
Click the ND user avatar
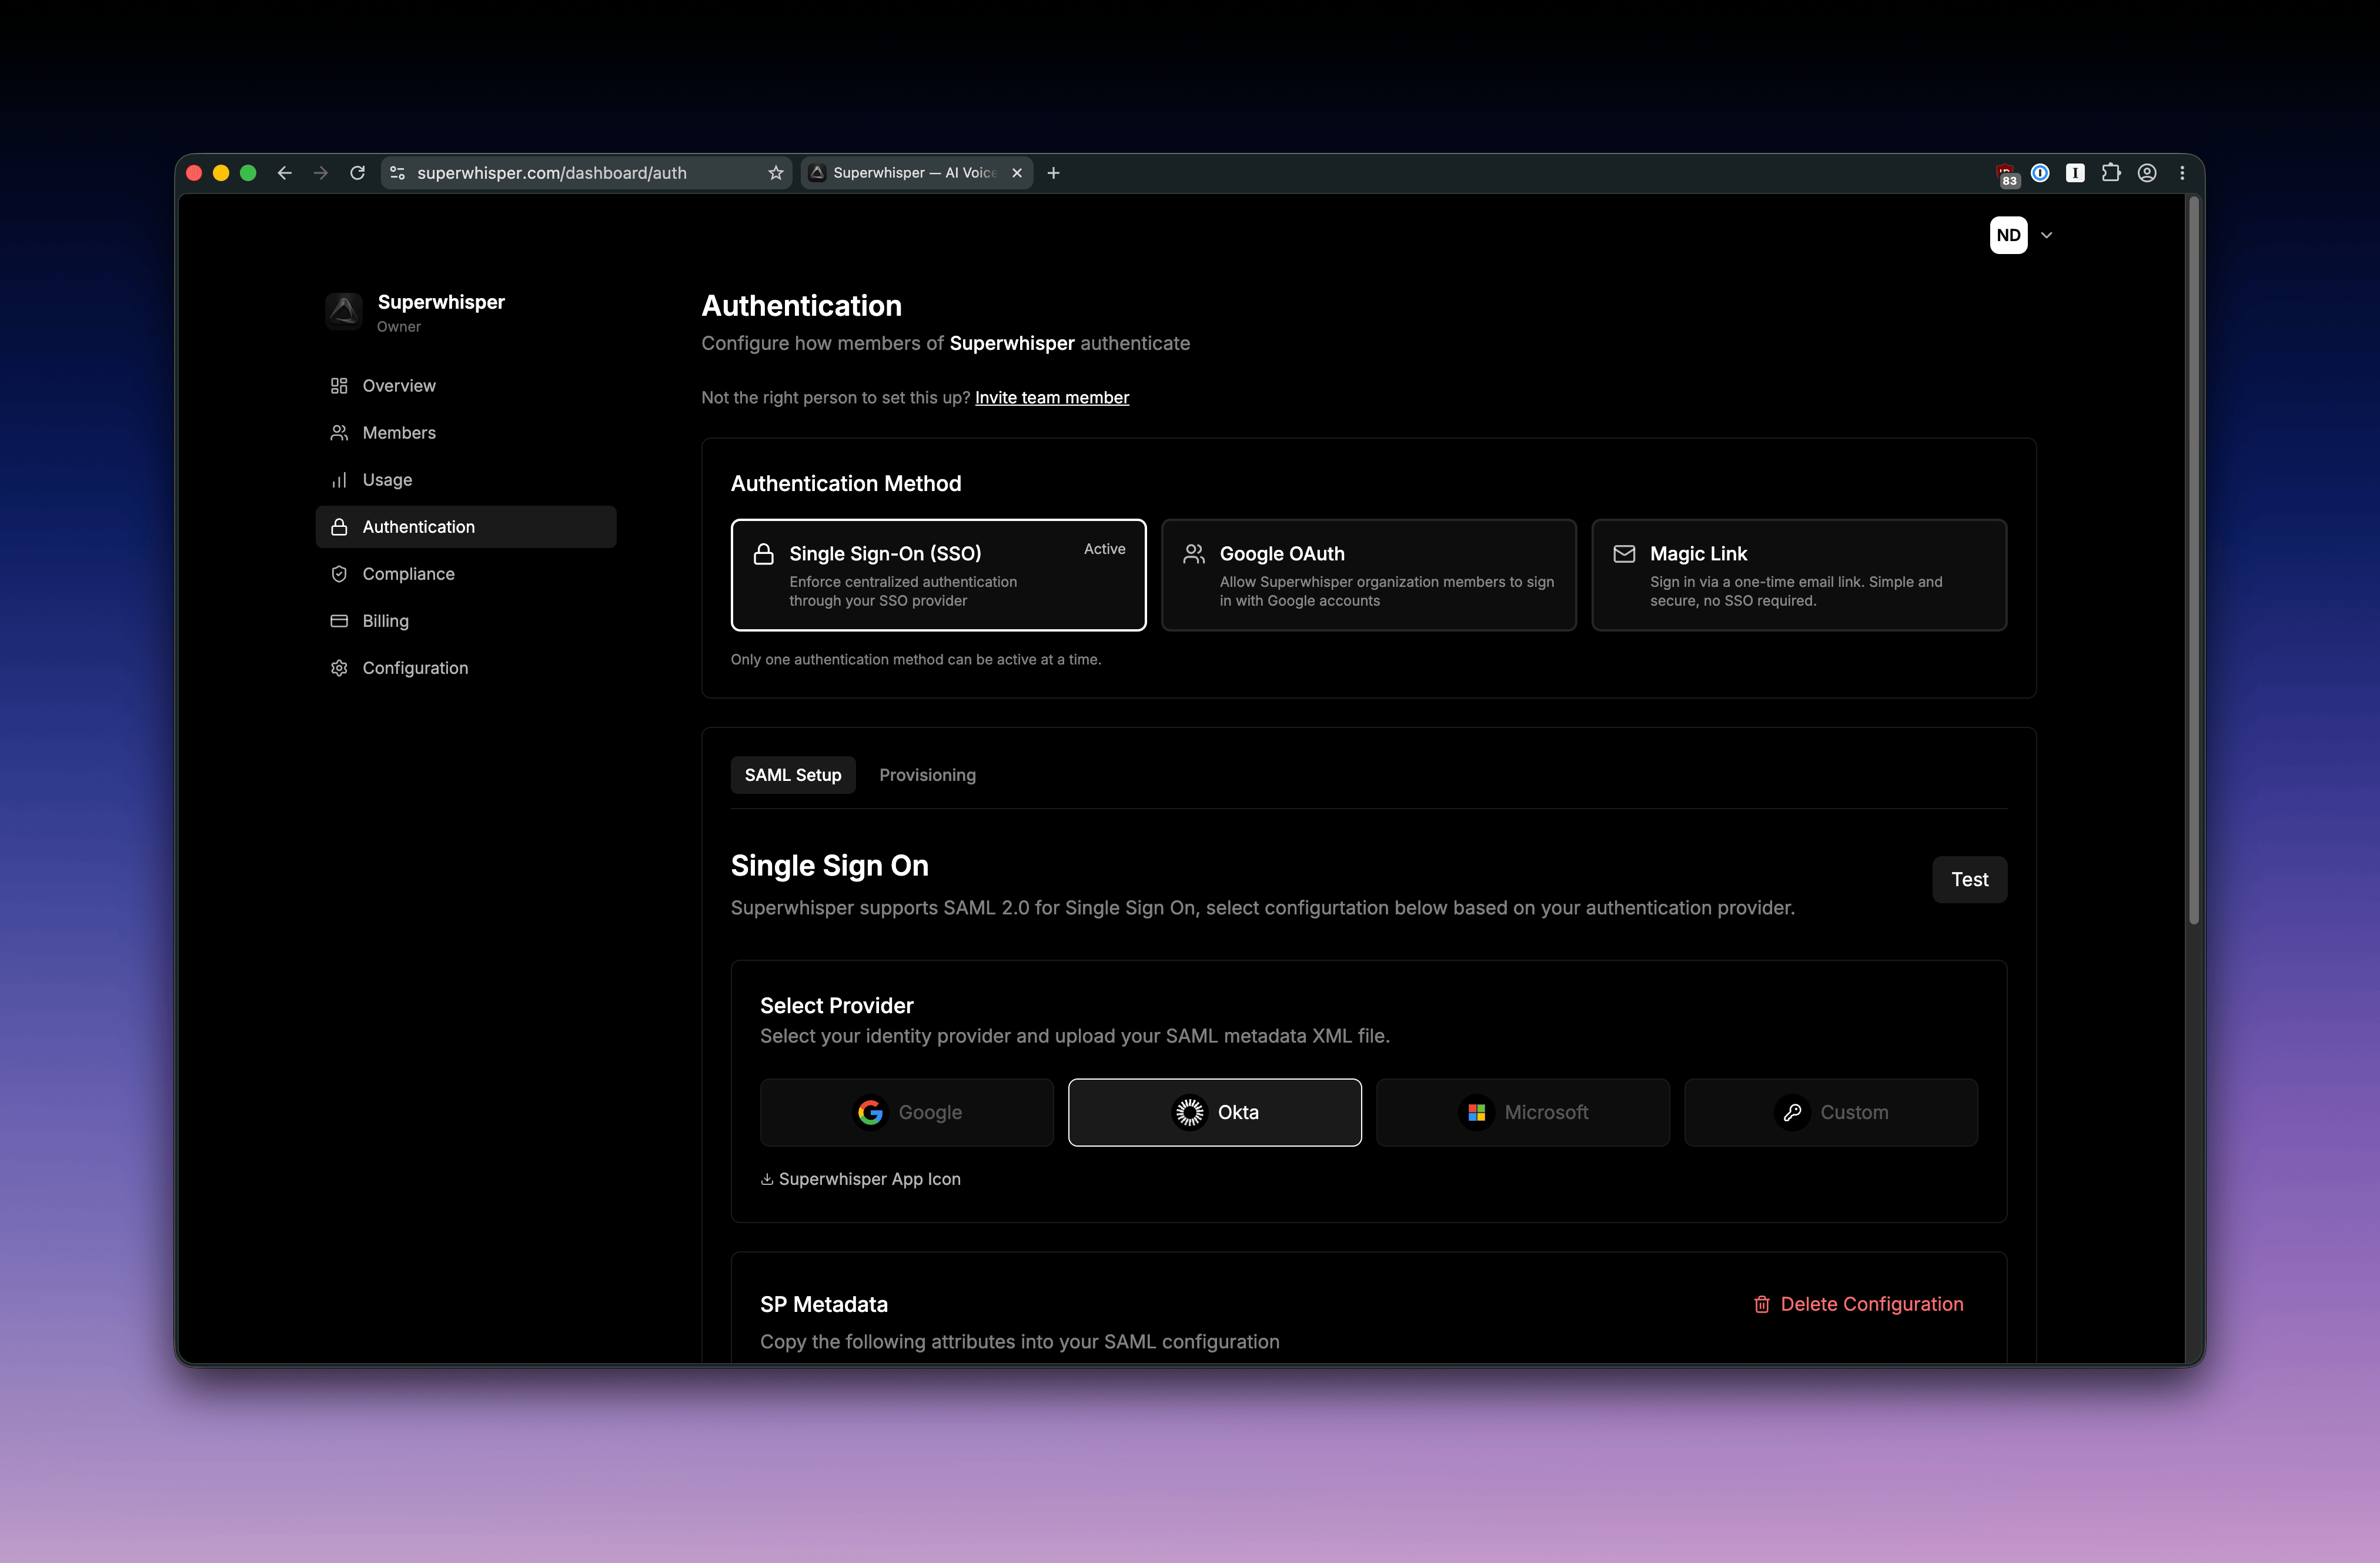coord(2008,235)
